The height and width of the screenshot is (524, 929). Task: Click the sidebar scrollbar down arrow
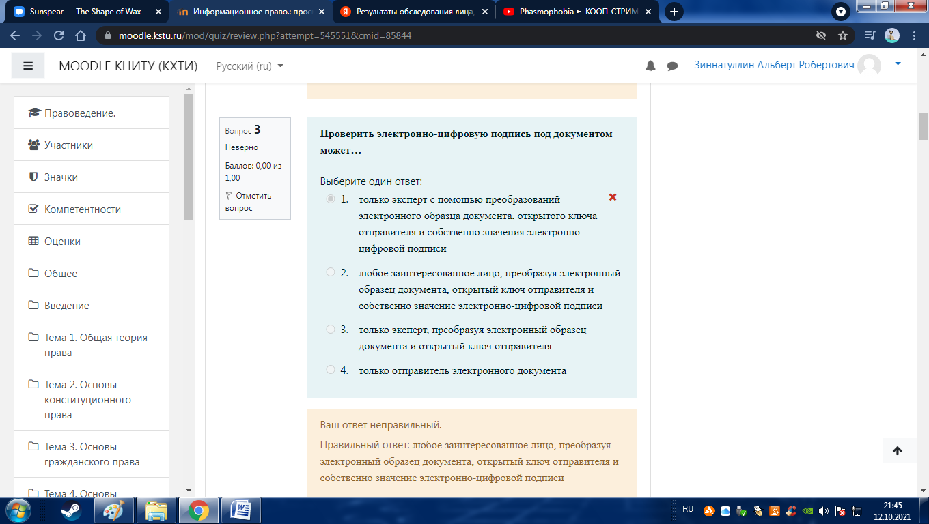189,491
